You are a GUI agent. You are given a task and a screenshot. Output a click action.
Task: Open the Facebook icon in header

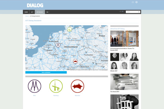coord(136,2)
